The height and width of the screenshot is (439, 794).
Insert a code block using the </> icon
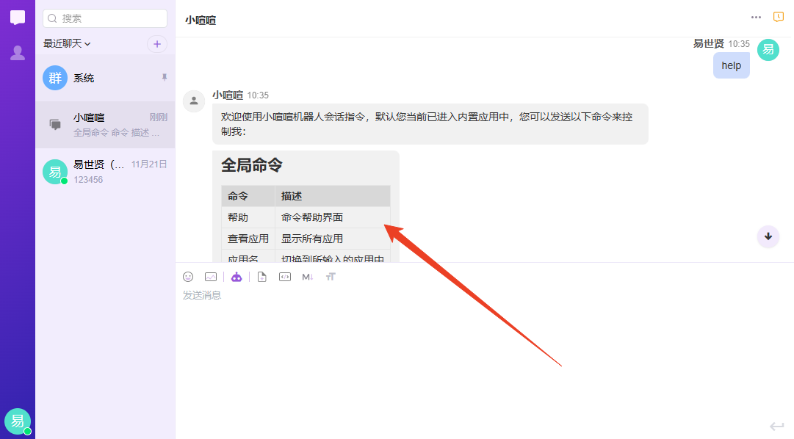pos(285,277)
